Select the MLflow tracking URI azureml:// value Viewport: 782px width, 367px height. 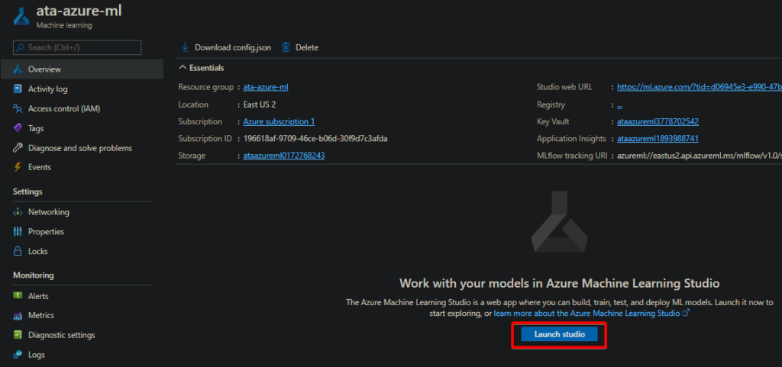point(700,156)
